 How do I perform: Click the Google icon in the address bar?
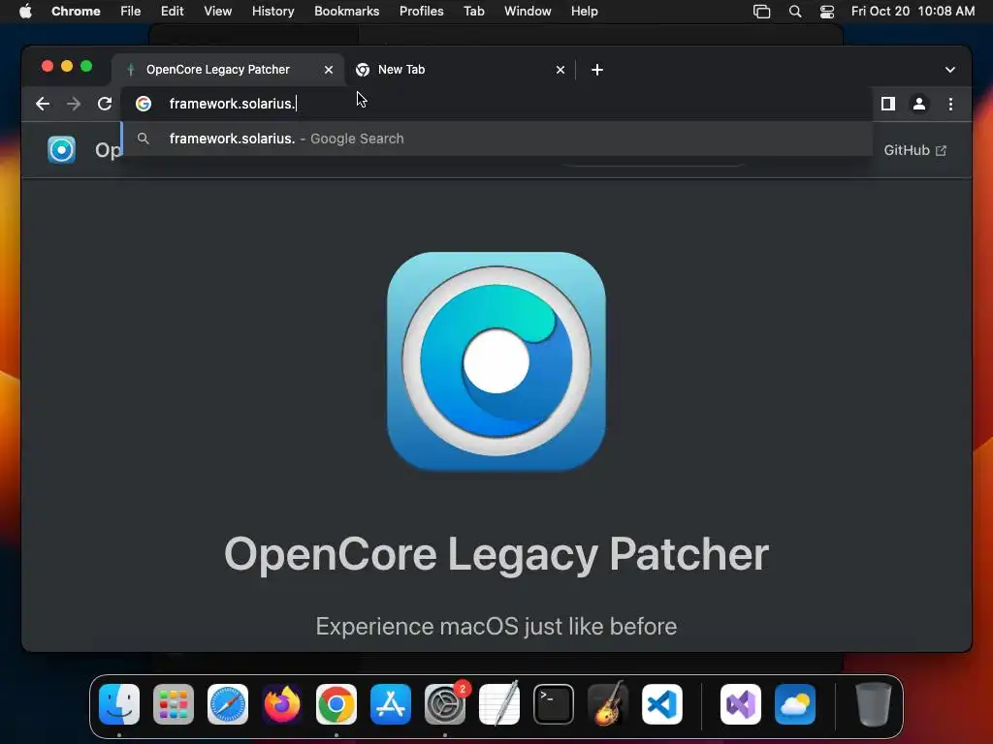point(144,104)
